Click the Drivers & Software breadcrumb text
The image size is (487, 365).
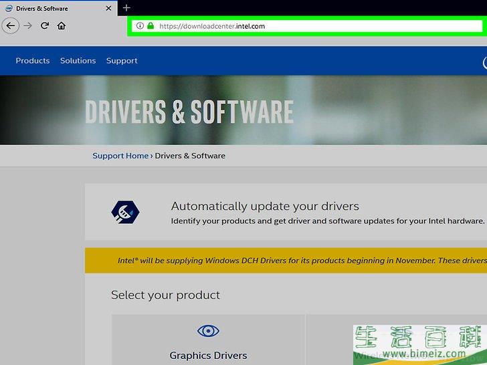(190, 156)
